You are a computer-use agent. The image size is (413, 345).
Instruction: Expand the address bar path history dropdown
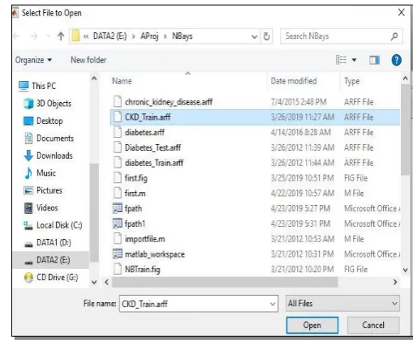(254, 36)
